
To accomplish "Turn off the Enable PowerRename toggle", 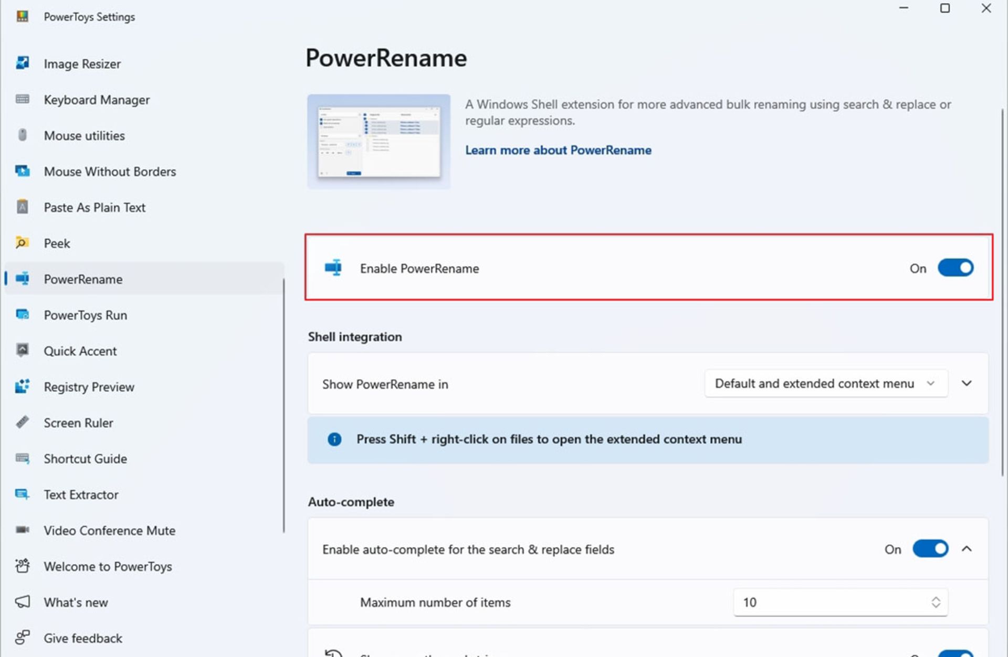I will click(955, 268).
